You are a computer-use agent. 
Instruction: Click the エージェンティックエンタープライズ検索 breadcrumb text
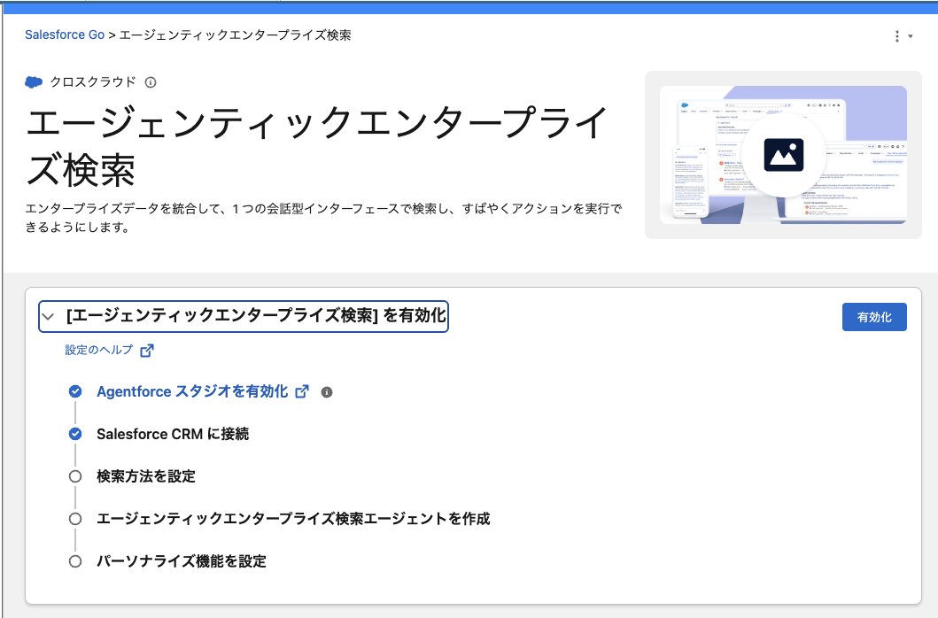[235, 35]
